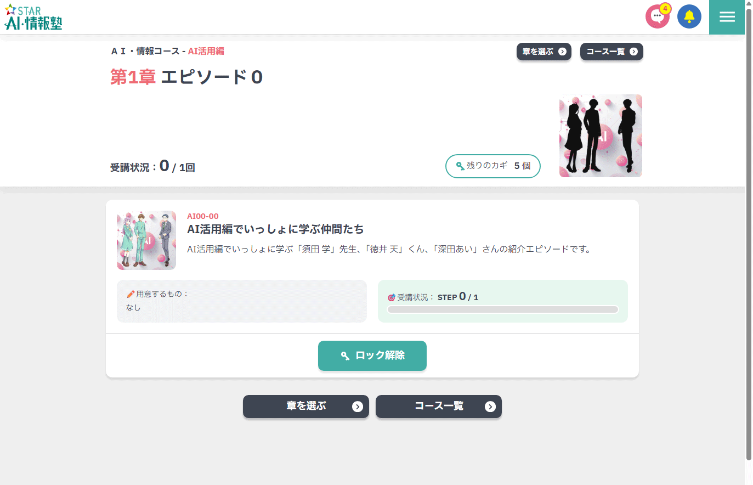The height and width of the screenshot is (485, 753).
Task: Open the AI00-00 episode thumbnail
Action: (x=146, y=240)
